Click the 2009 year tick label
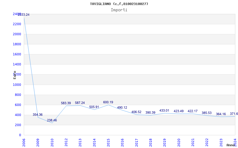The width and height of the screenshot is (238, 148). click(x=38, y=143)
